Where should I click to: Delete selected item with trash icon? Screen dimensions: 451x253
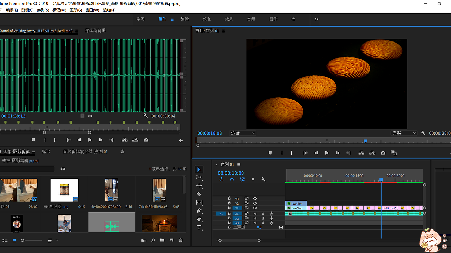click(x=181, y=240)
